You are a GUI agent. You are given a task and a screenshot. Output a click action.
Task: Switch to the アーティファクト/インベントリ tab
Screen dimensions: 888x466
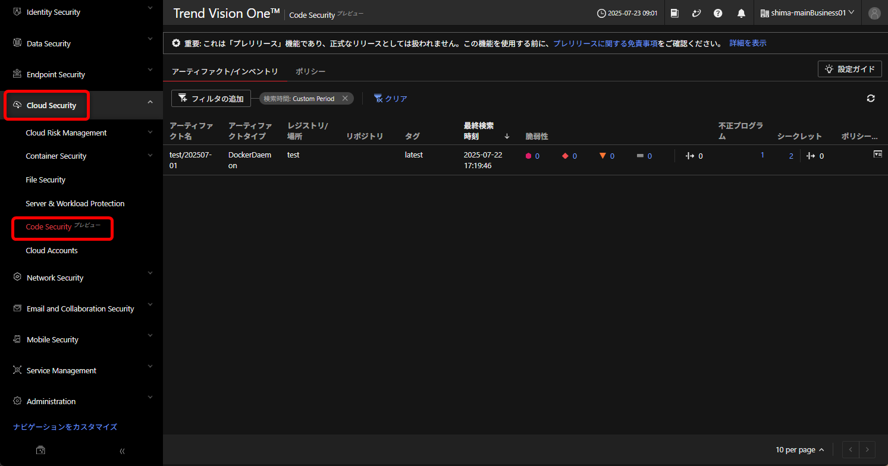pyautogui.click(x=225, y=71)
